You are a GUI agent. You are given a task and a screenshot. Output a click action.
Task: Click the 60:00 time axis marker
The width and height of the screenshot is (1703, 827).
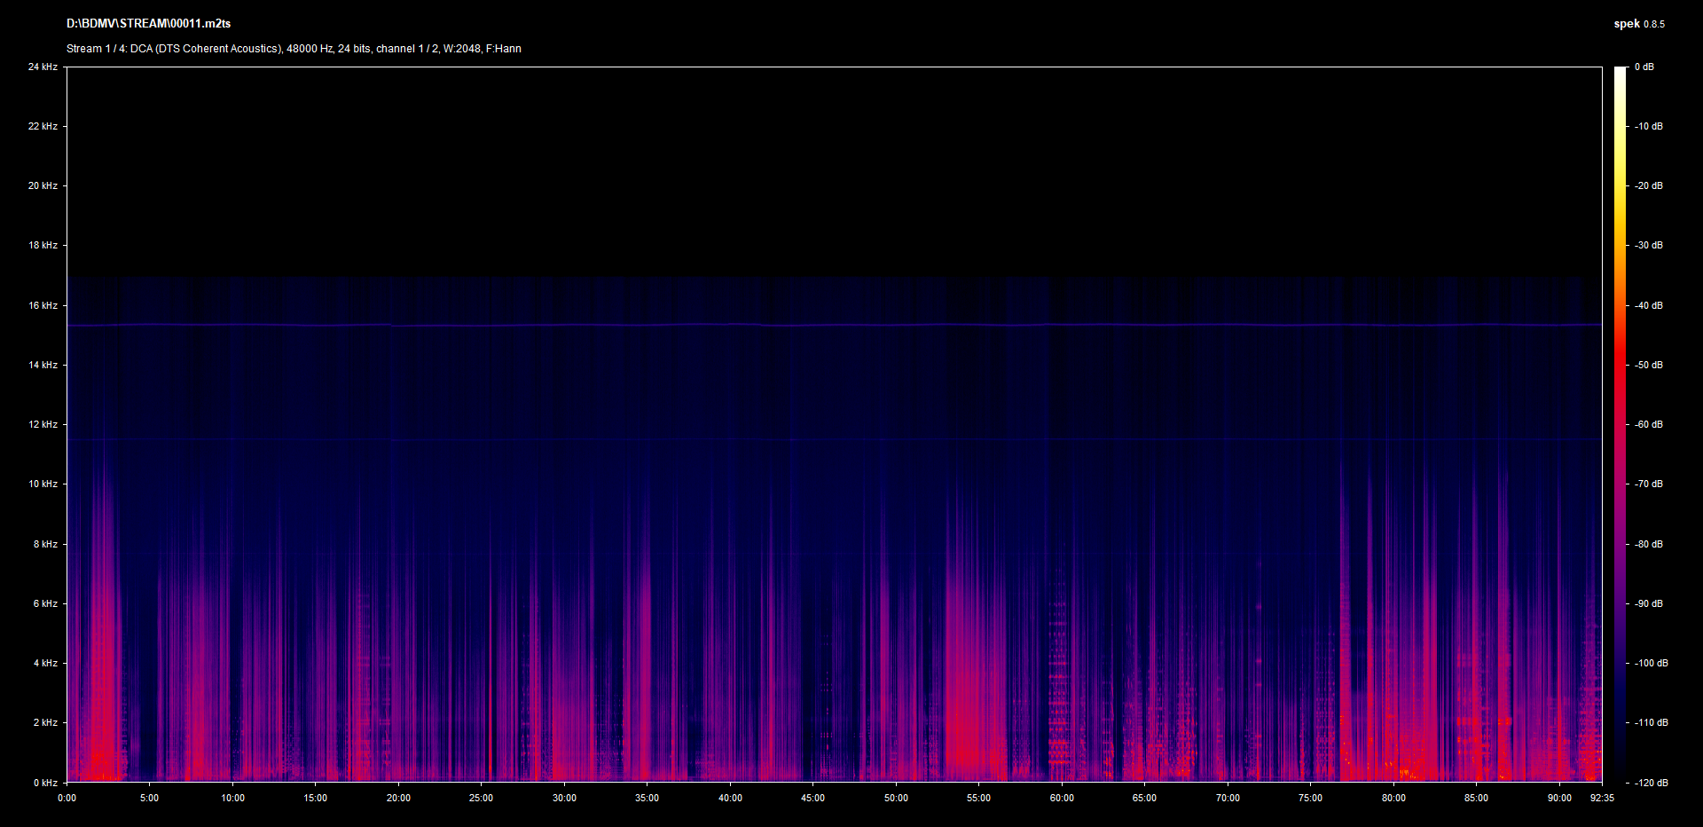pos(1062,798)
